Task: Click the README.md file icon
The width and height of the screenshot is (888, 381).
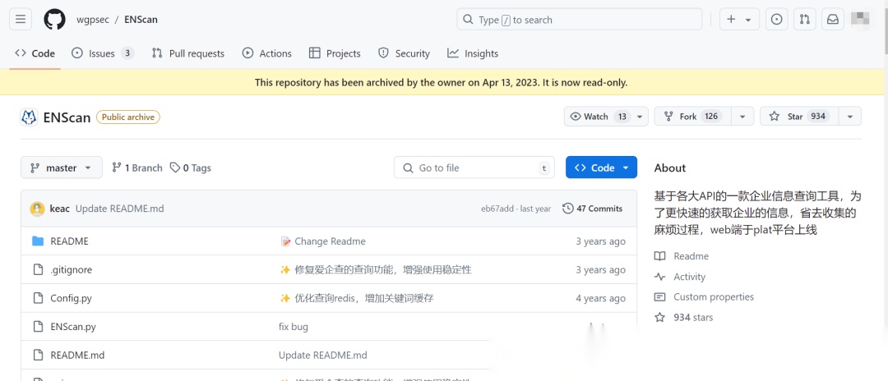Action: [x=38, y=355]
